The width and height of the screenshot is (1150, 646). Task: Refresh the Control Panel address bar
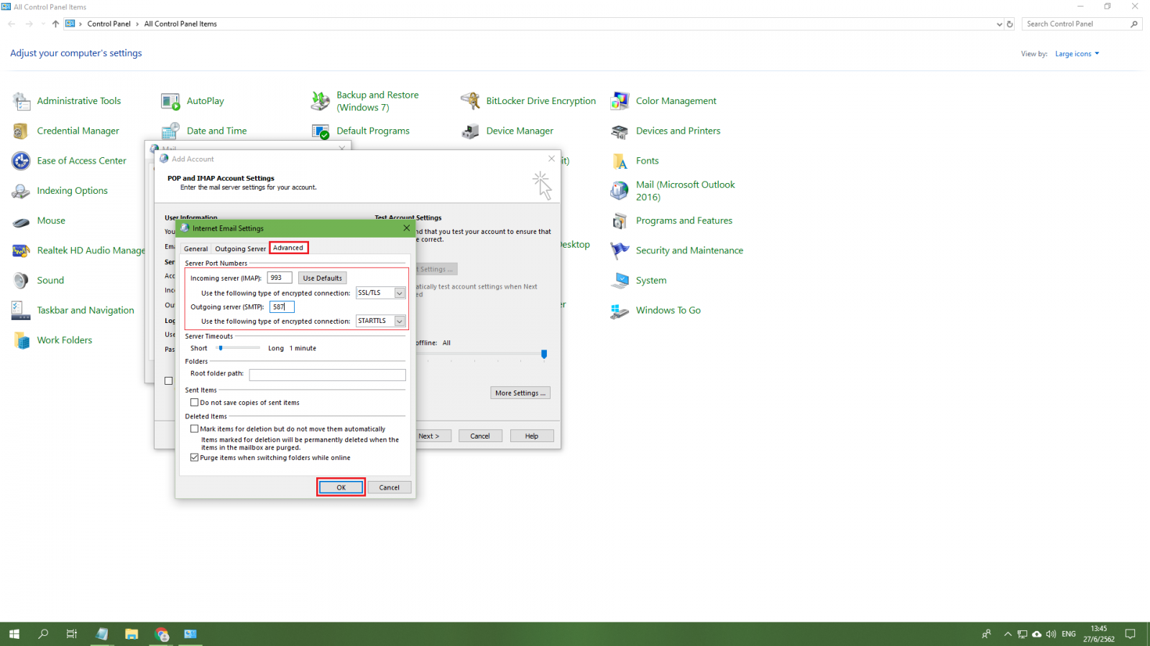(1010, 24)
